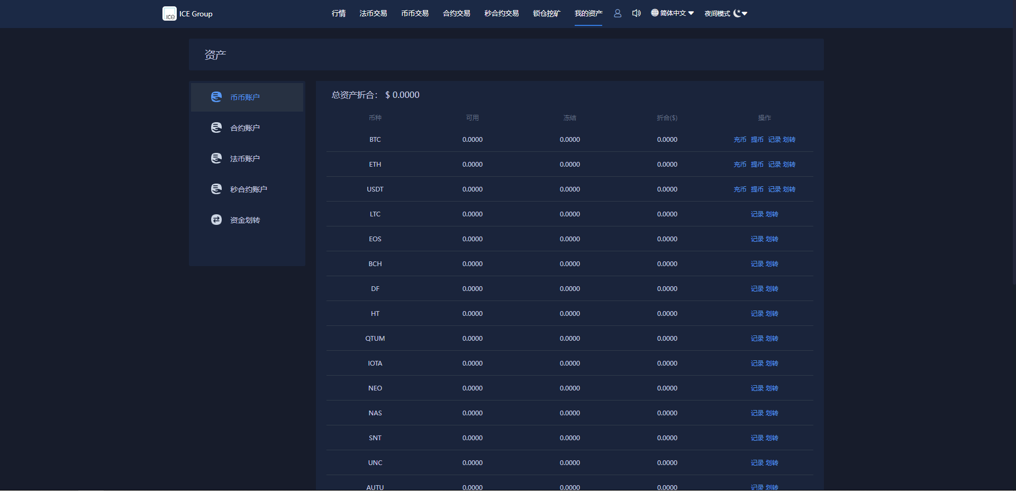
Task: Open the 行情 market menu
Action: coord(339,13)
